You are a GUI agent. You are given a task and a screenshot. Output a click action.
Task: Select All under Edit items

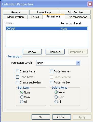(22, 102)
